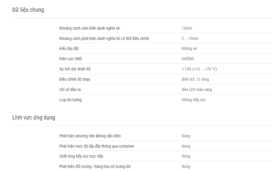Click the 'Đèn LED màu vàng' value
Image resolution: width=272 pixels, height=172 pixels.
pyautogui.click(x=197, y=90)
